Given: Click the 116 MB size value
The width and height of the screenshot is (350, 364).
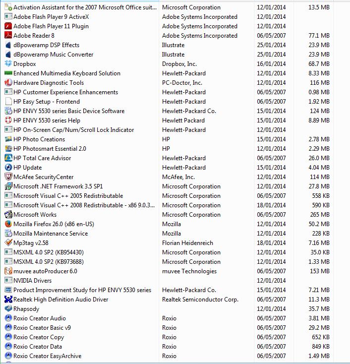Looking at the screenshot, I should [x=320, y=83].
